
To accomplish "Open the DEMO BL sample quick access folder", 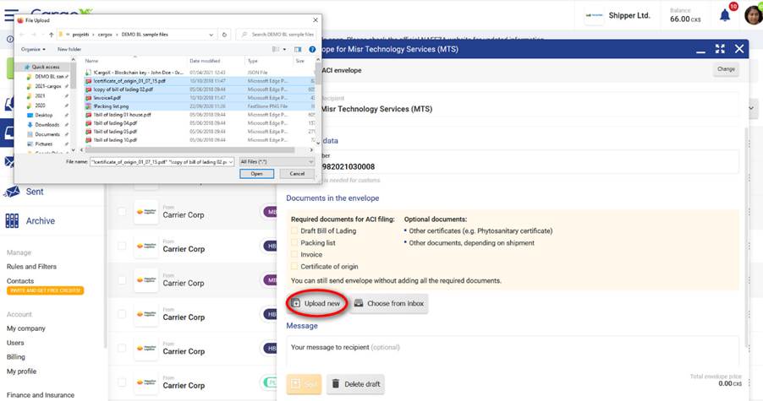I will click(49, 77).
